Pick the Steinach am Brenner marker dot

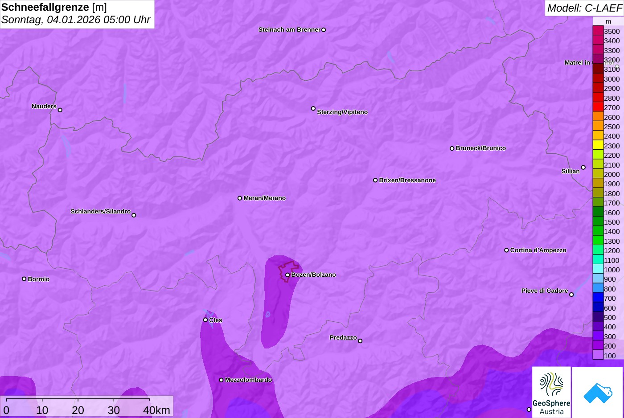[324, 30]
